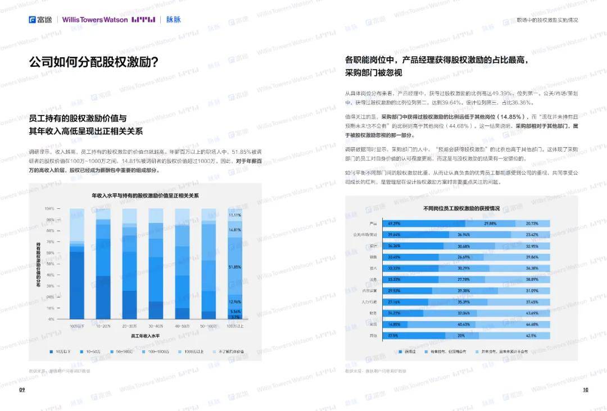Click the 23.42% bar value

[532, 235]
